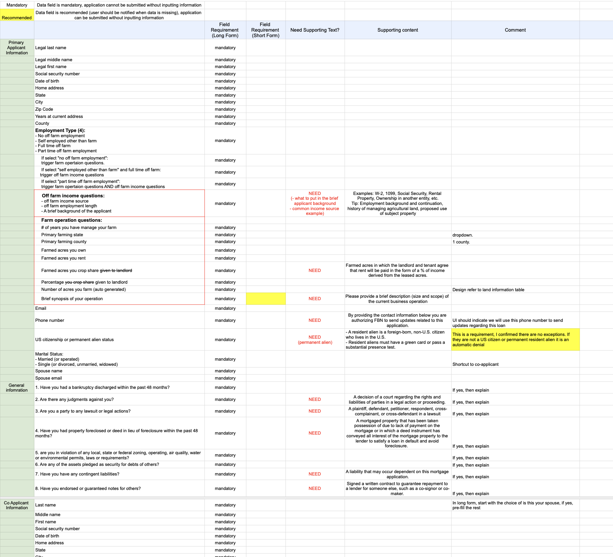The image size is (613, 557).
Task: Click question 5 about zoning violations
Action: point(119,455)
